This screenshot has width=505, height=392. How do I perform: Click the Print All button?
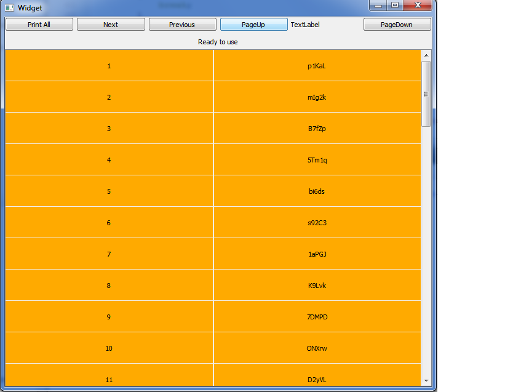coord(39,25)
